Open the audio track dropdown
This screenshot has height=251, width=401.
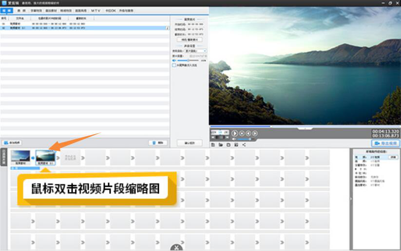pyautogui.click(x=196, y=51)
